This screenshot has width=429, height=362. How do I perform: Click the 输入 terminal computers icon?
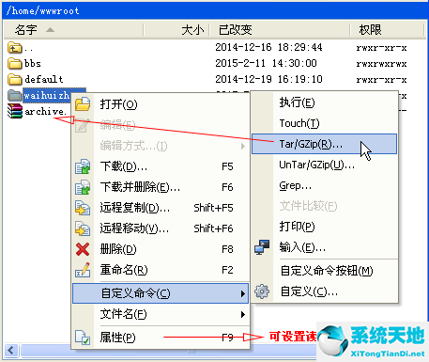pyautogui.click(x=262, y=247)
